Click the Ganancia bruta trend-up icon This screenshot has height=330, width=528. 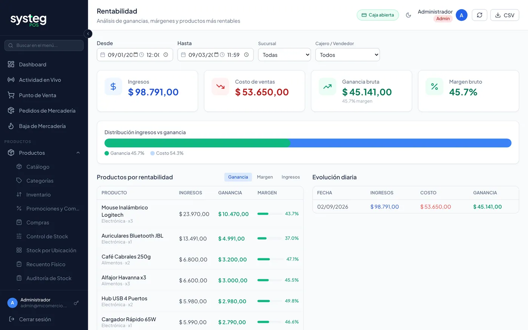click(327, 86)
